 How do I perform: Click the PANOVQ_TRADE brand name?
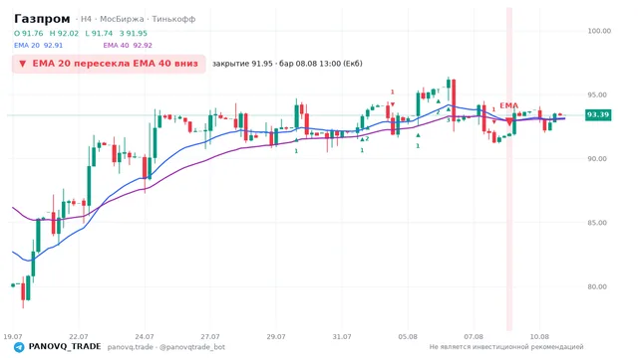(64, 347)
